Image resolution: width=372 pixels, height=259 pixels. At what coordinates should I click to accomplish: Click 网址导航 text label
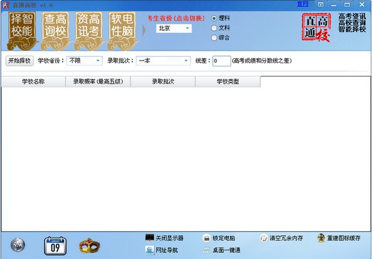[167, 250]
